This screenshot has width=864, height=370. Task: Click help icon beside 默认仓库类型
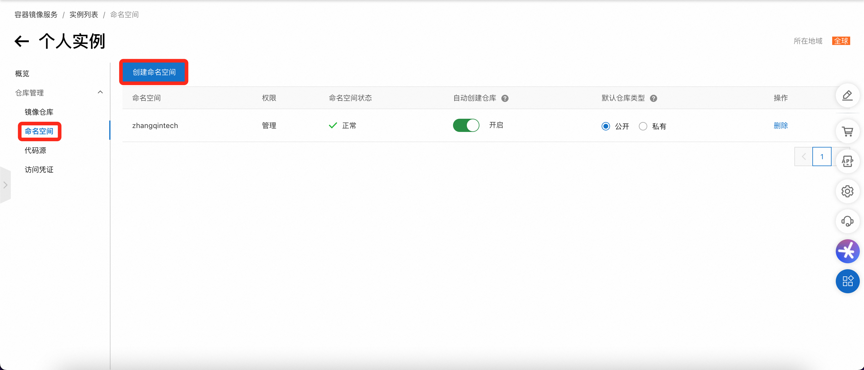point(653,98)
